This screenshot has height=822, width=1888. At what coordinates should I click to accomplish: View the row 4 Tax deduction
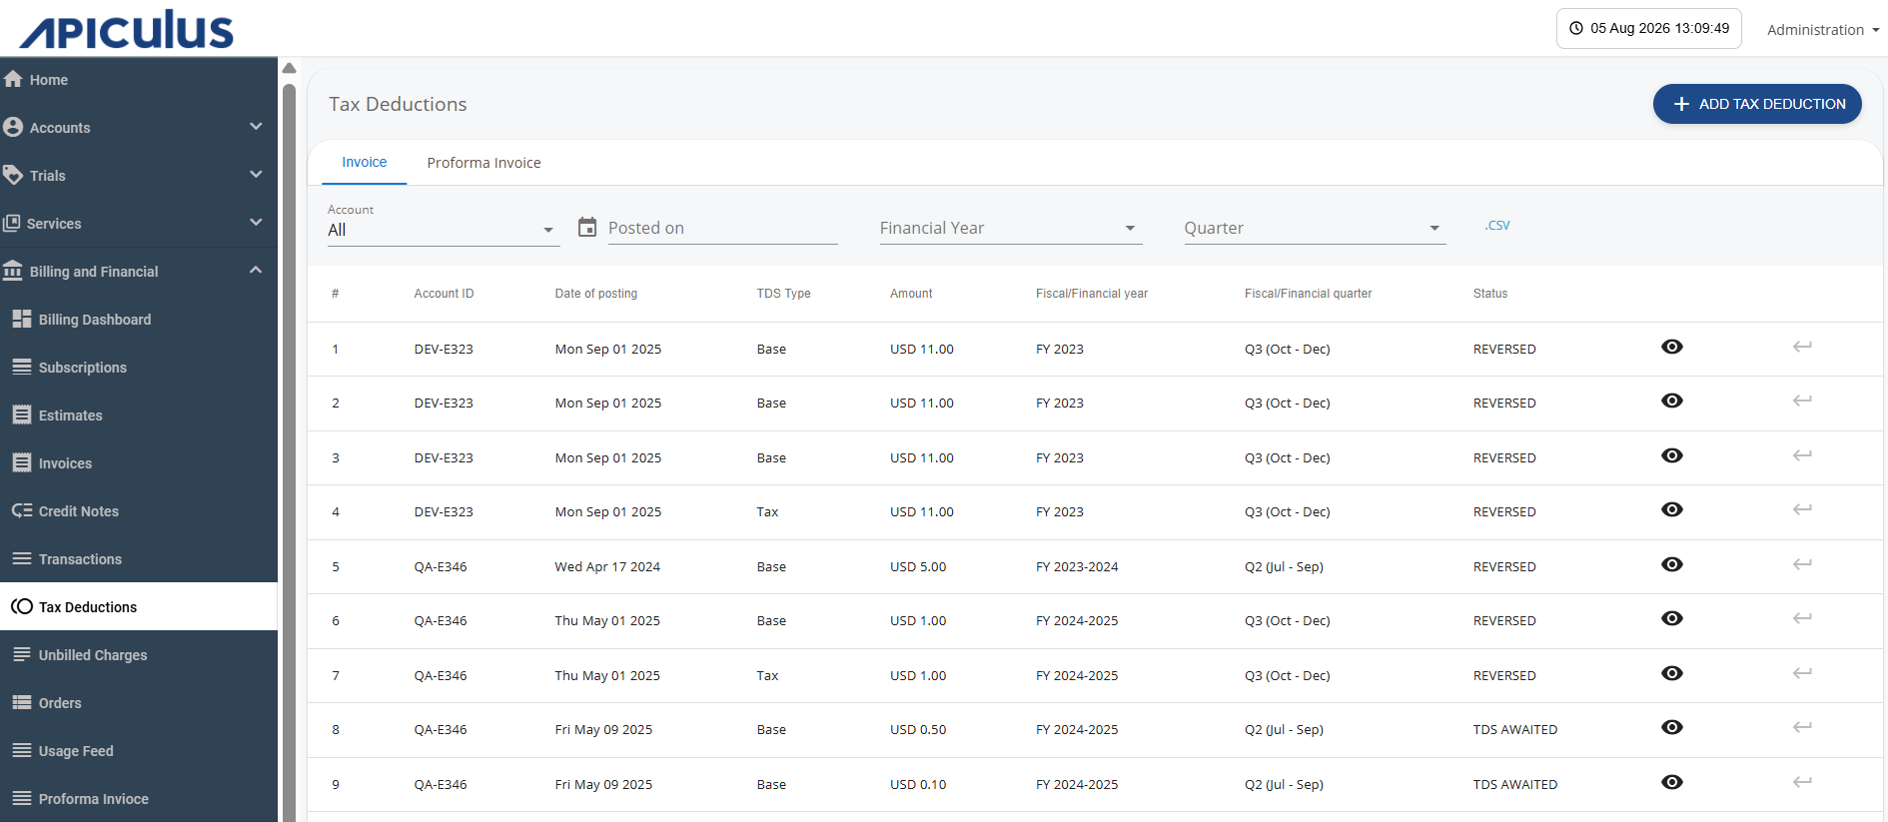tap(1672, 509)
